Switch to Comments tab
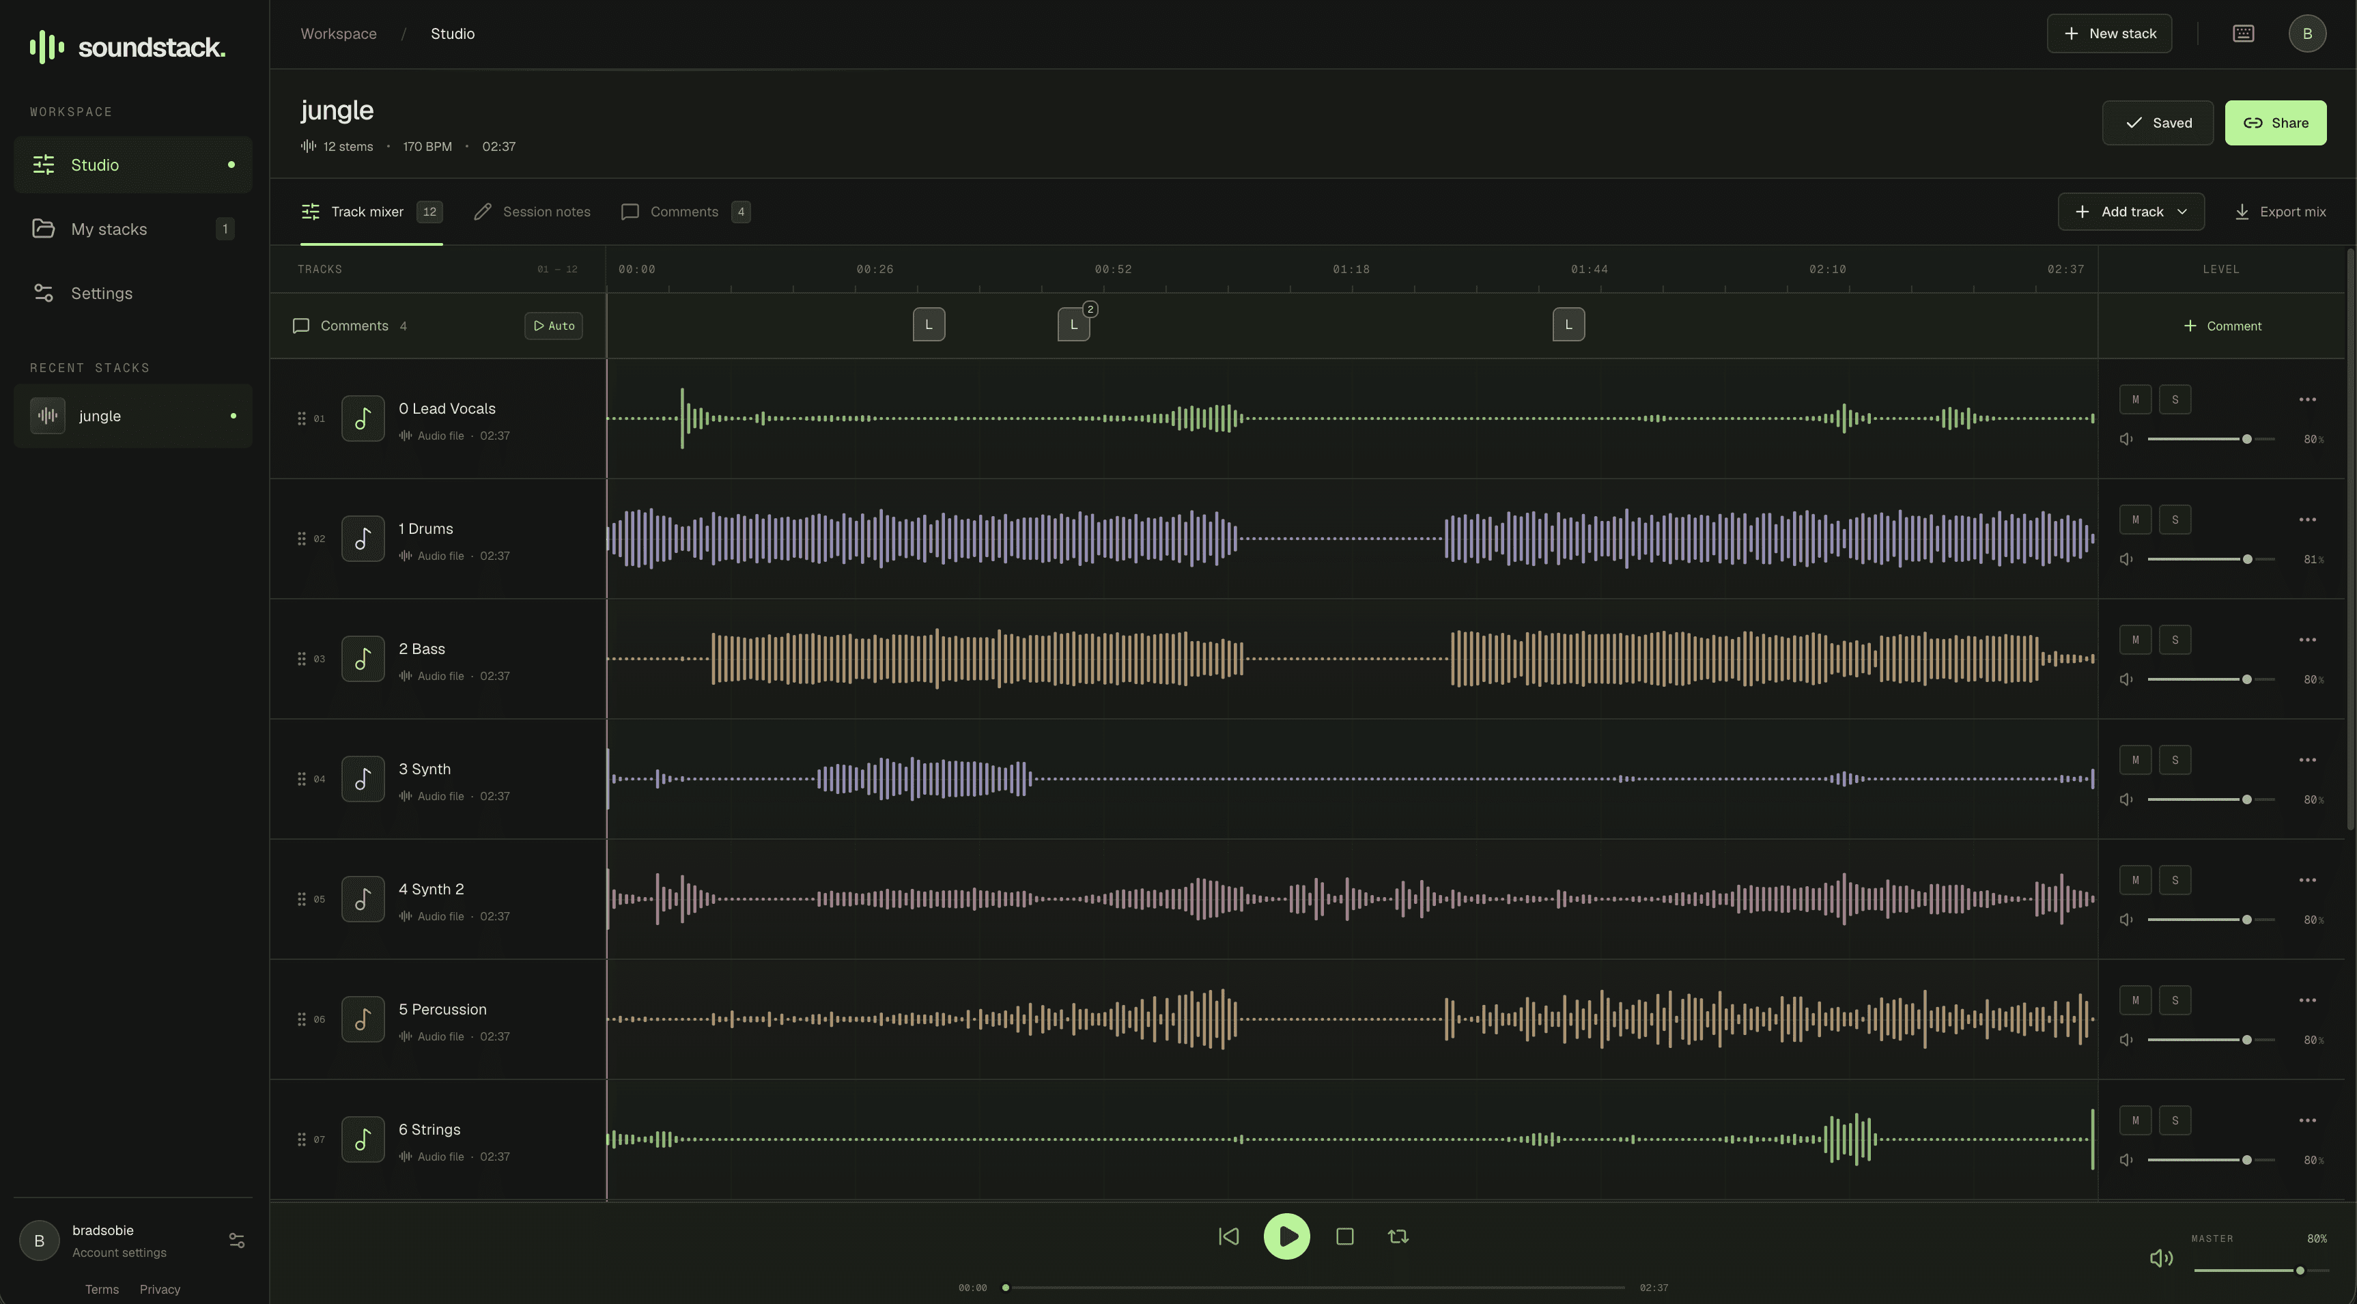This screenshot has width=2357, height=1304. [686, 212]
